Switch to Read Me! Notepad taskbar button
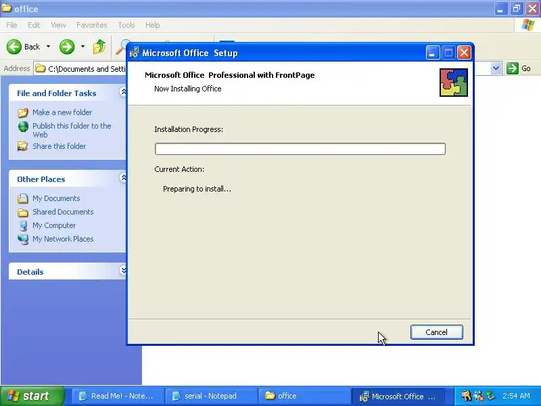Screen dimensions: 541x406 click(x=118, y=396)
